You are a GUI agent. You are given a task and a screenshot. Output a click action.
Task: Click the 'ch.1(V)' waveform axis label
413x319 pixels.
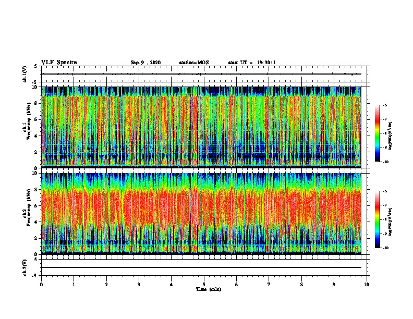[25, 74]
